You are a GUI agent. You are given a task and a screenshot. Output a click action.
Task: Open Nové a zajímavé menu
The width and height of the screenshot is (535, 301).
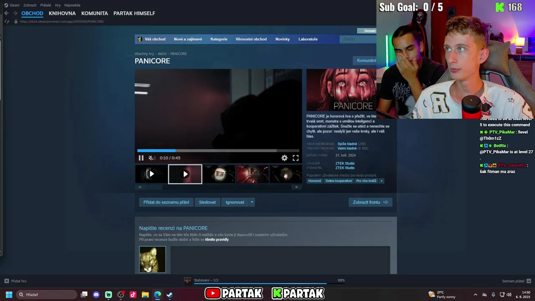188,39
